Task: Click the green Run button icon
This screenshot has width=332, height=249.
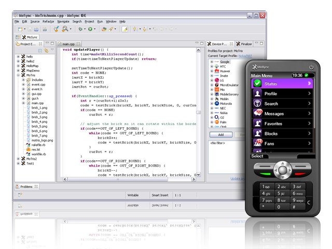Action: tap(90, 29)
